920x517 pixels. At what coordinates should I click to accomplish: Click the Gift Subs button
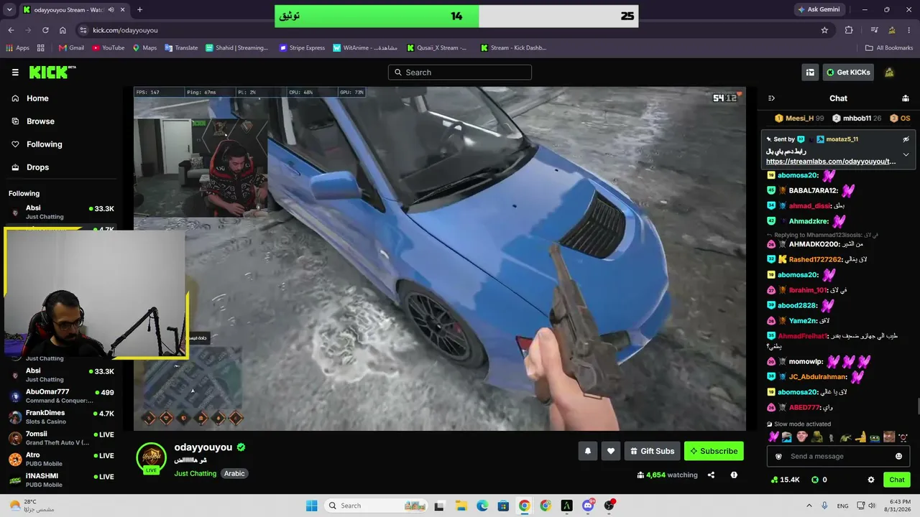click(x=652, y=451)
